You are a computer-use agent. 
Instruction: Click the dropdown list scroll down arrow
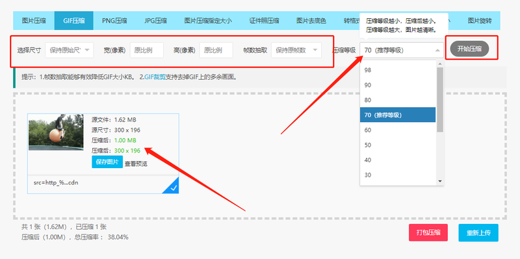(x=440, y=181)
